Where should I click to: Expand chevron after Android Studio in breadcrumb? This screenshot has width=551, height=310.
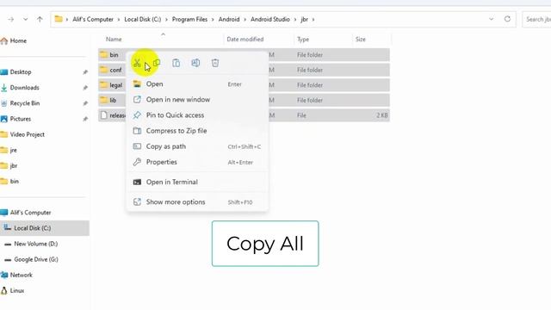click(x=295, y=19)
